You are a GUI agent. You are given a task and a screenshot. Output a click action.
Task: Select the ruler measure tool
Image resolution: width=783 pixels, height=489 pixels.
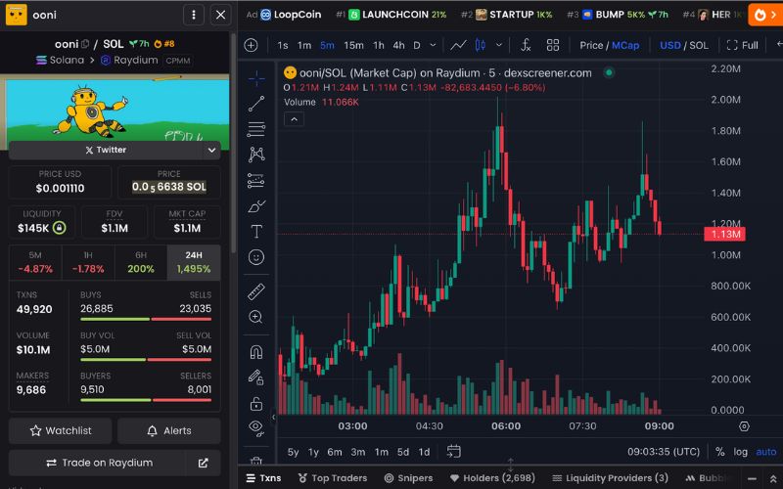[x=256, y=291]
